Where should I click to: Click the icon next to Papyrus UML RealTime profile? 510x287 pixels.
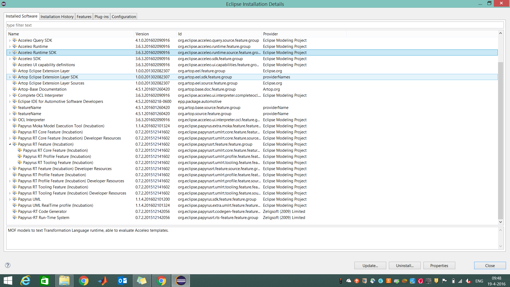[15, 205]
